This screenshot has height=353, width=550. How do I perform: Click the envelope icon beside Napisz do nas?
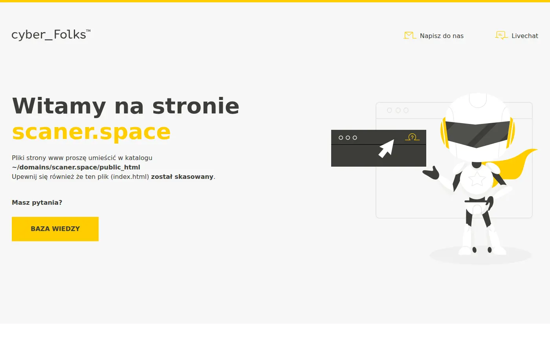pyautogui.click(x=410, y=36)
